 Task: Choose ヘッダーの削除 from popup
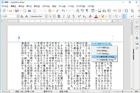[x=104, y=54]
